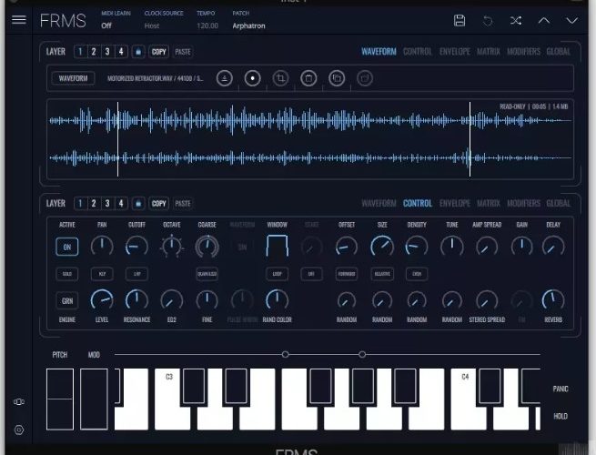Click the Cutoff knob

[136, 247]
